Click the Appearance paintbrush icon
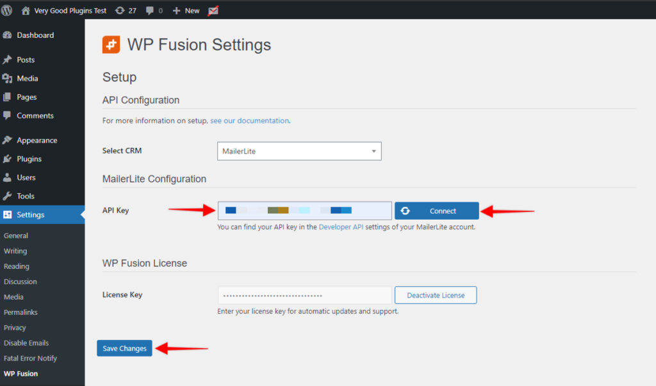This screenshot has height=386, width=656. tap(7, 140)
